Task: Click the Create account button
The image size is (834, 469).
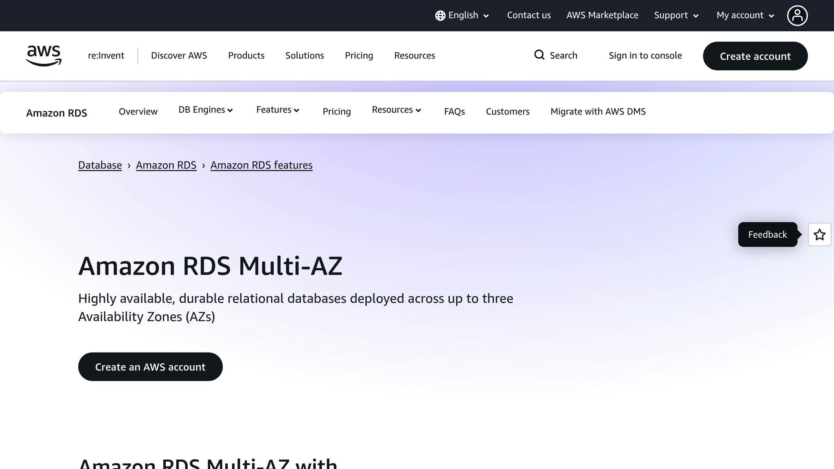Action: pos(755,56)
